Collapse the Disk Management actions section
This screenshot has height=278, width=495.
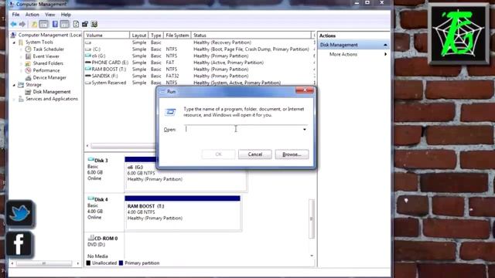point(385,45)
